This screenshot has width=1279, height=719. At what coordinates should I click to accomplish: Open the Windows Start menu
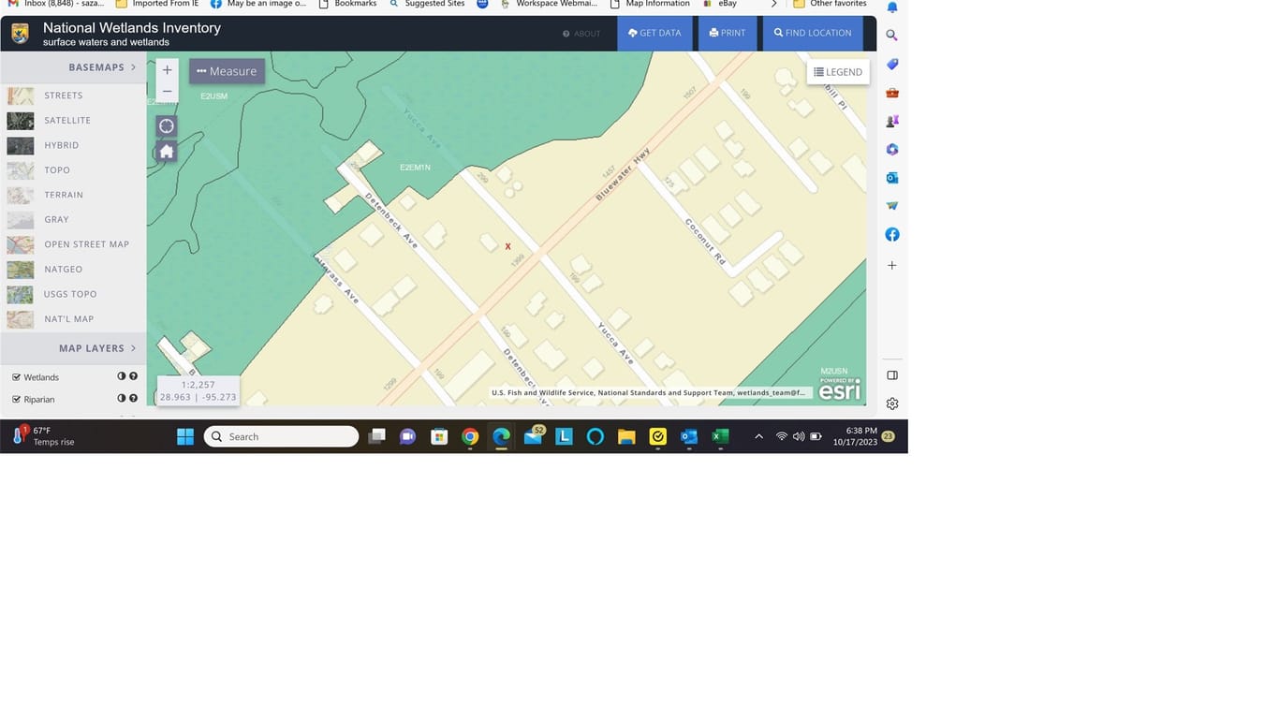[x=185, y=436]
